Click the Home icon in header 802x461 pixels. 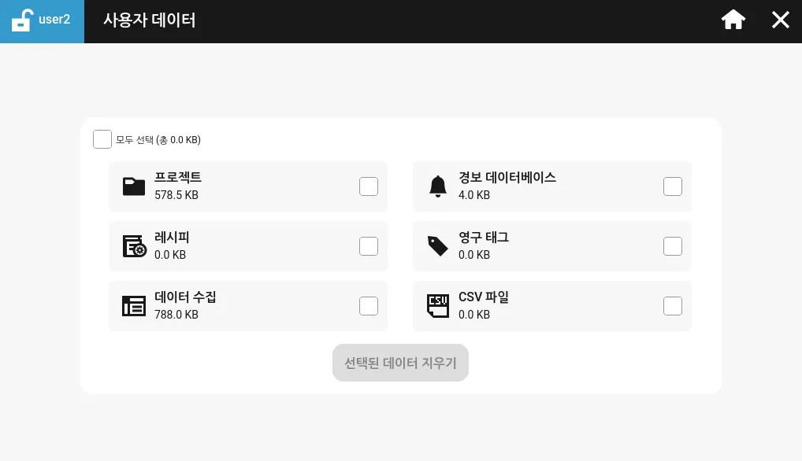[x=733, y=20]
